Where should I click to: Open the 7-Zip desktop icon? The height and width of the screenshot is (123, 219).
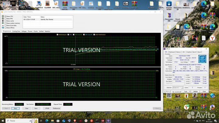(126, 4)
